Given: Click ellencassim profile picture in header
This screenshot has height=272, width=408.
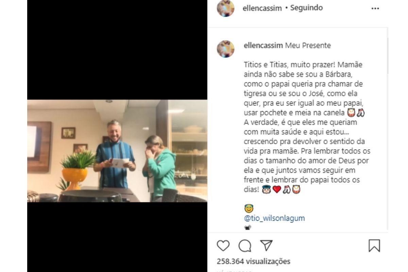Looking at the screenshot, I should (x=225, y=8).
